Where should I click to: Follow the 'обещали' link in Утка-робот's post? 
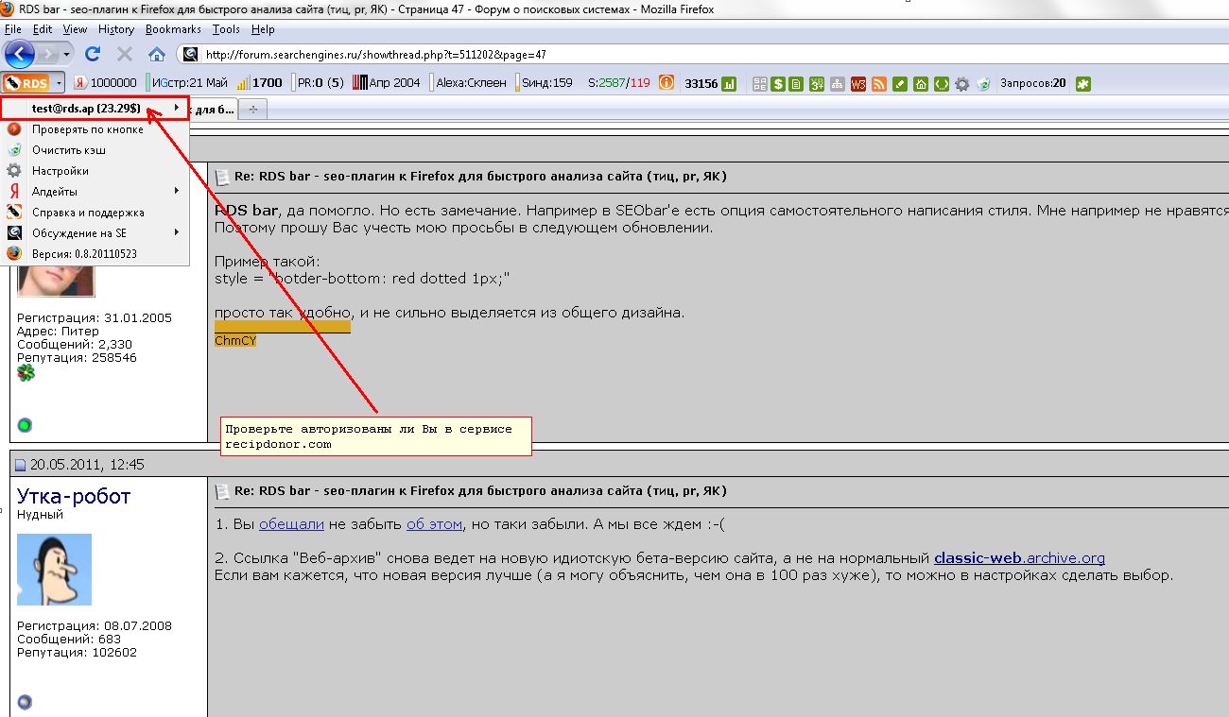pyautogui.click(x=291, y=524)
